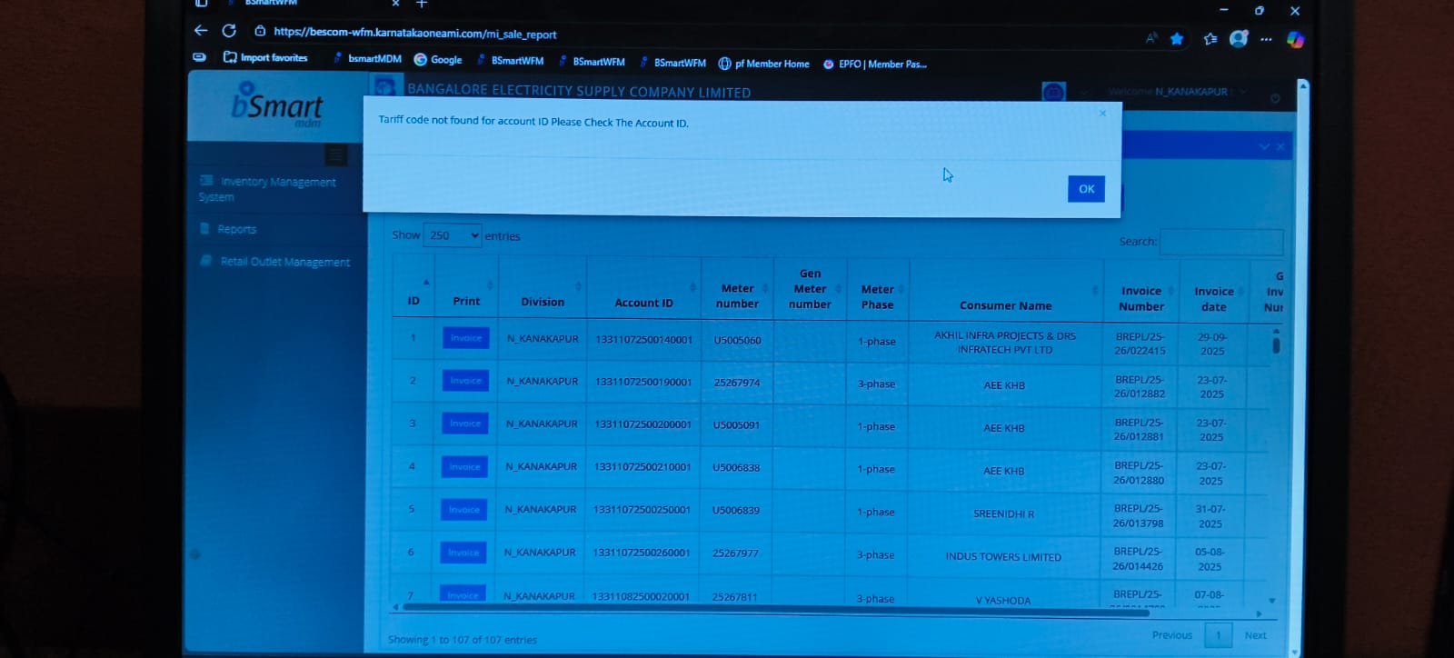Expand the Welcome N_KANAKAPUR user dropdown

[1177, 92]
